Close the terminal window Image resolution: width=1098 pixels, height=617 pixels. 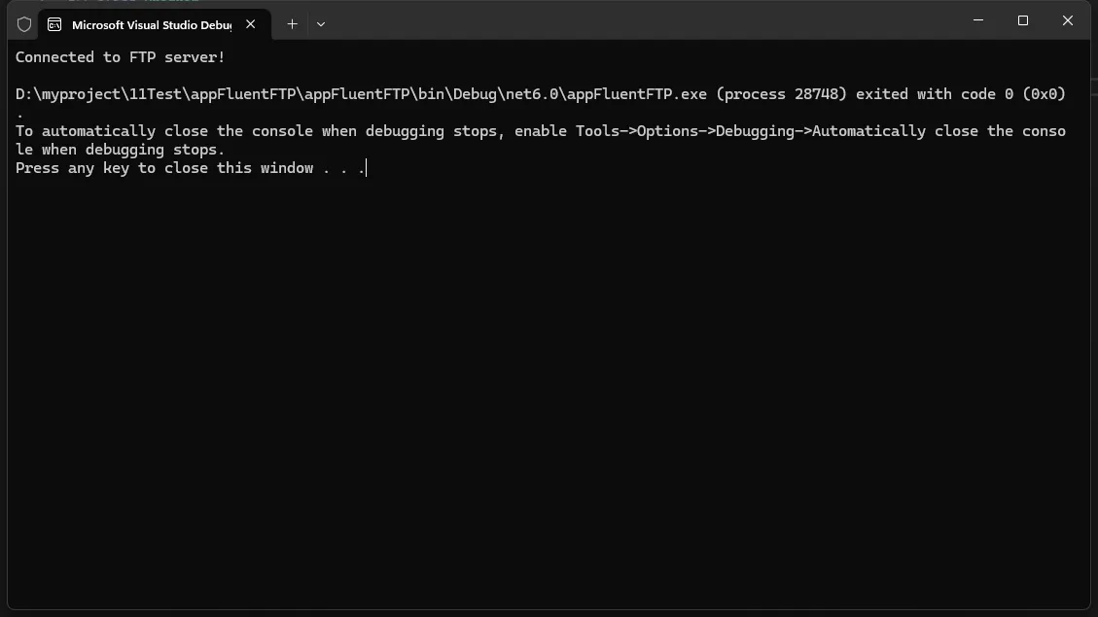pyautogui.click(x=1067, y=20)
